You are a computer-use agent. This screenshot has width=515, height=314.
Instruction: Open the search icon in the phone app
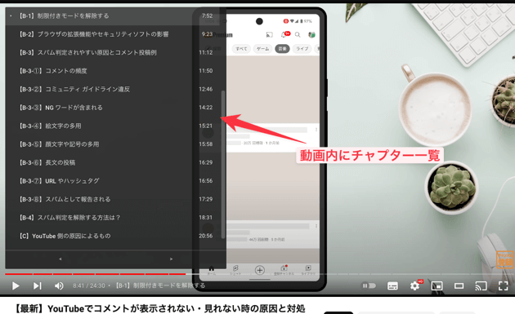[x=298, y=34]
